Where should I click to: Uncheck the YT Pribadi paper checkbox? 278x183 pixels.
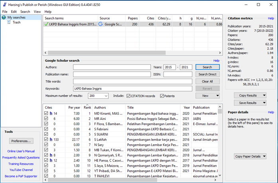coord(46,171)
